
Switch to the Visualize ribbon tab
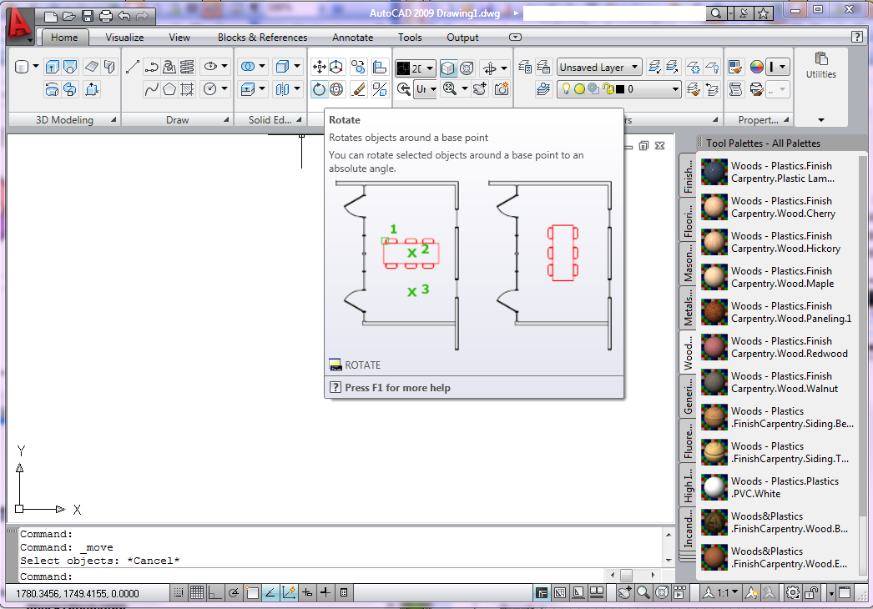click(124, 38)
